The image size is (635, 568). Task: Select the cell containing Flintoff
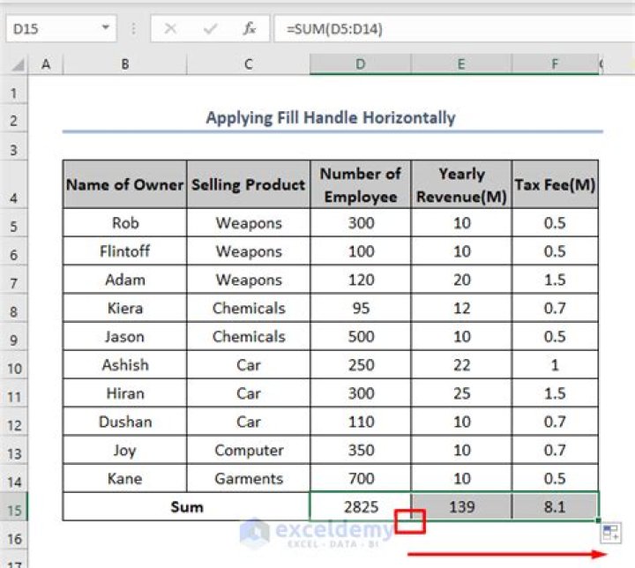coord(125,251)
